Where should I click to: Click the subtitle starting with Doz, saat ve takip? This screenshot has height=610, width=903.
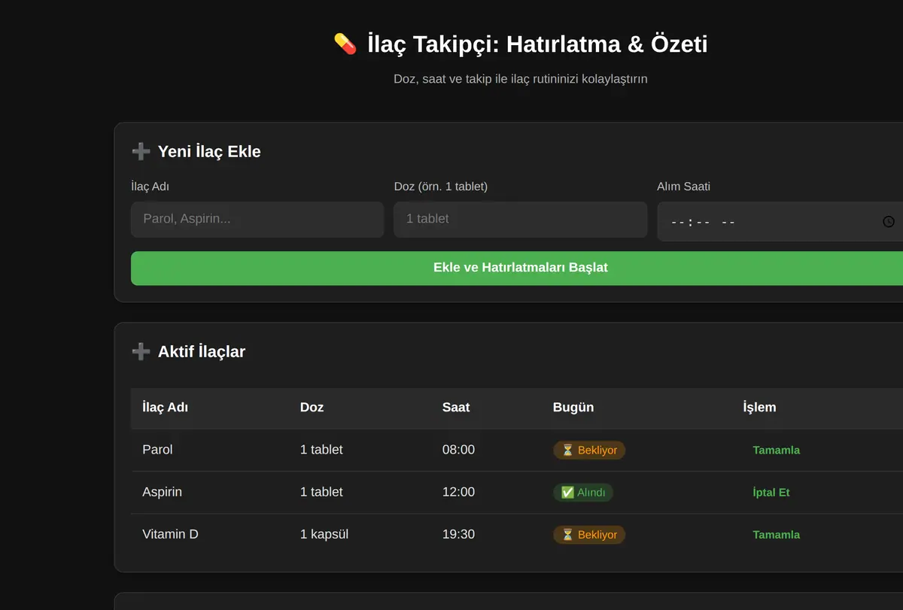pos(521,78)
